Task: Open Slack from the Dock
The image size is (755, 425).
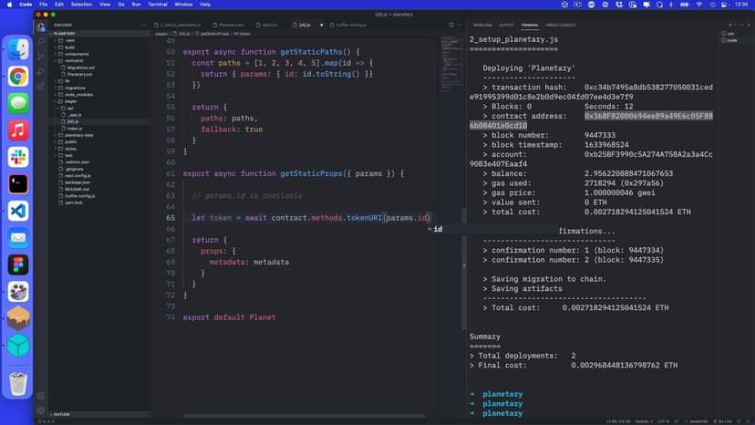Action: click(18, 157)
